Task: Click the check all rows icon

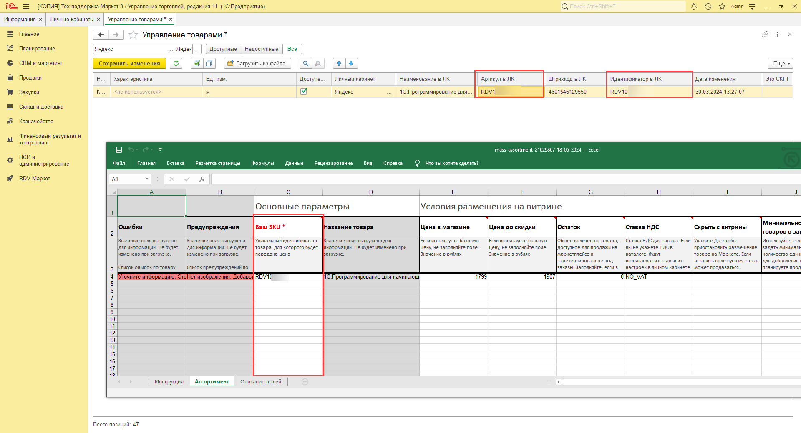Action: tap(197, 63)
